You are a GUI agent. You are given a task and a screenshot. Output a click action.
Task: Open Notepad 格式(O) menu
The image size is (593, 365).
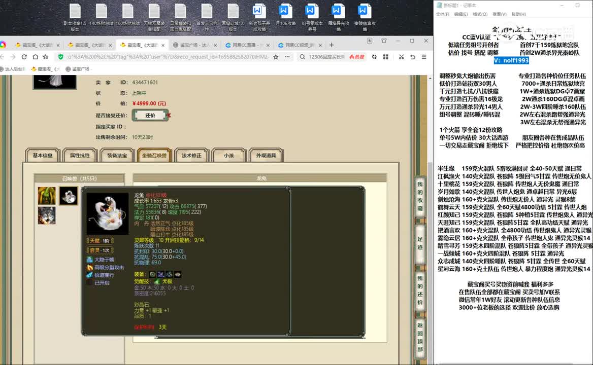pyautogui.click(x=480, y=14)
